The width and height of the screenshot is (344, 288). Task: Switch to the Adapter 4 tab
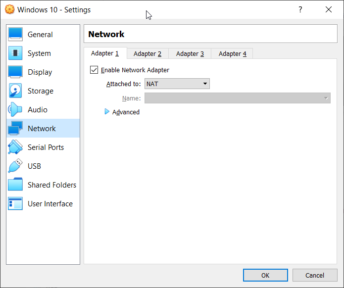pos(232,54)
